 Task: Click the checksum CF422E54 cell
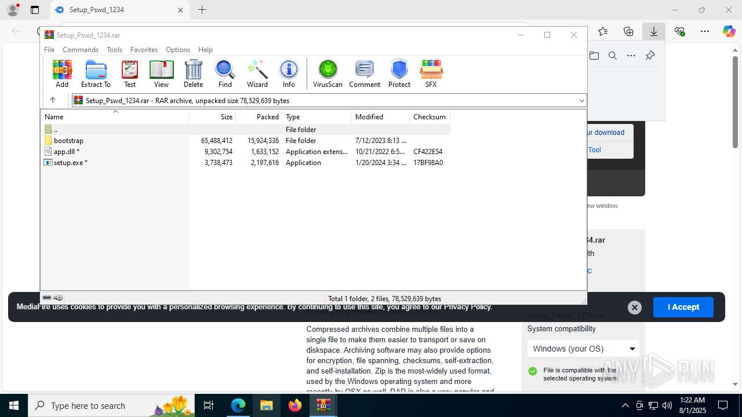coord(428,152)
